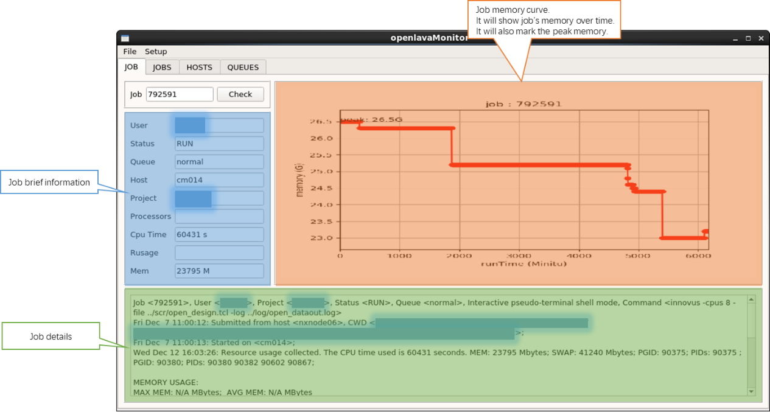770x412 pixels.
Task: Click the 'Cpu Time' label
Action: click(x=148, y=235)
